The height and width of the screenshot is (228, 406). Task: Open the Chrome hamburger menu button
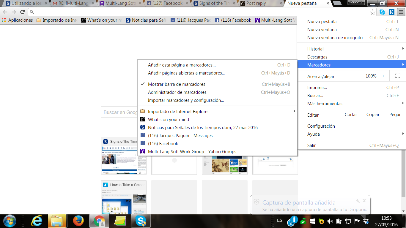tap(401, 12)
